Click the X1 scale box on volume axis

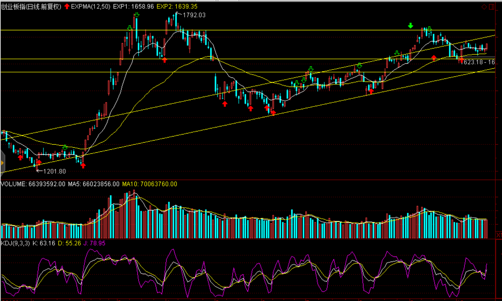(x=499, y=235)
